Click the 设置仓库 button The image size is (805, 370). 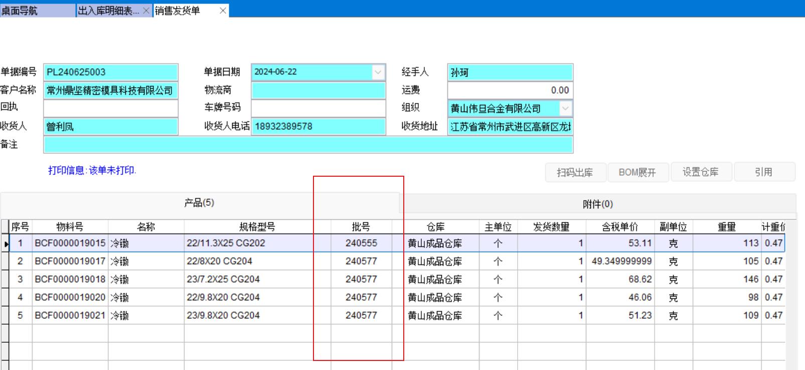(700, 172)
